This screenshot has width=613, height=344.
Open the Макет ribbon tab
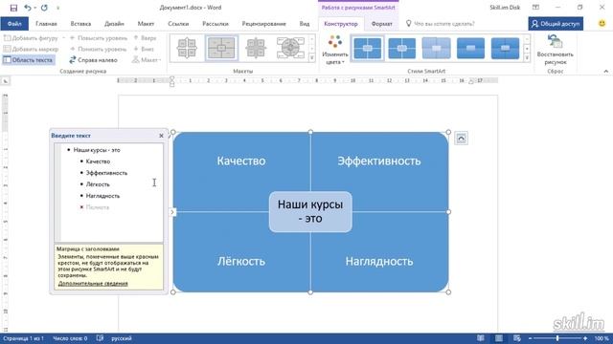(146, 24)
